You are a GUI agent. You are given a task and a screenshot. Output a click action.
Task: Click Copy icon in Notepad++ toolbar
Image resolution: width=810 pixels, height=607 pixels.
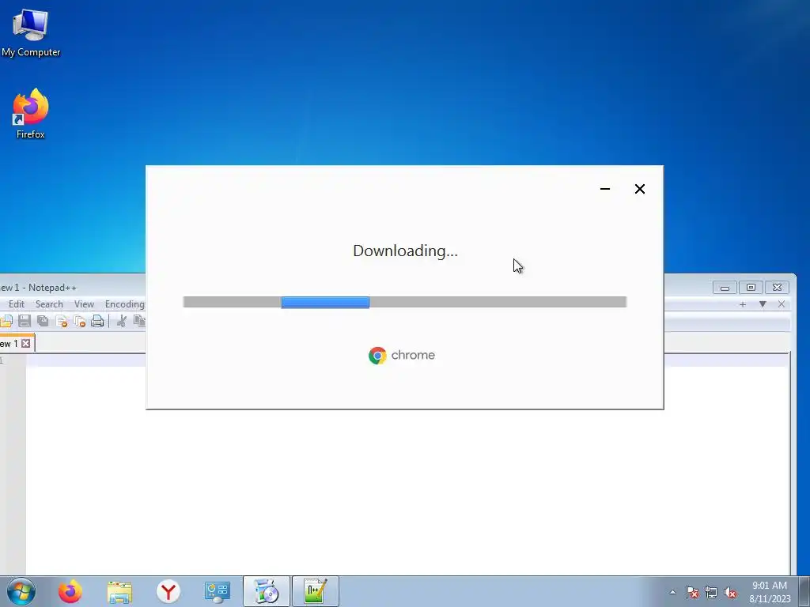[x=139, y=321]
